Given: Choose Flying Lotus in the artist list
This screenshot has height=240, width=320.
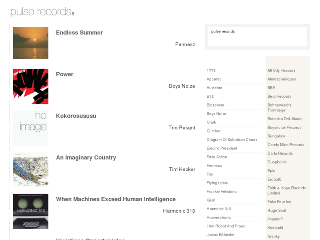Looking at the screenshot, I should click(217, 183).
